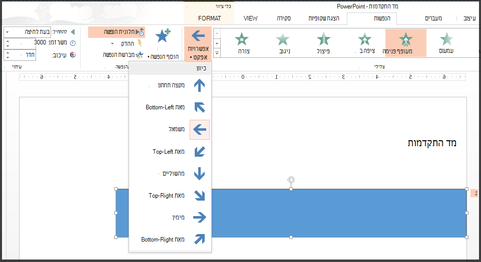The image size is (481, 262).
Task: Click slide title מד התקדמות
Action: click(x=432, y=143)
